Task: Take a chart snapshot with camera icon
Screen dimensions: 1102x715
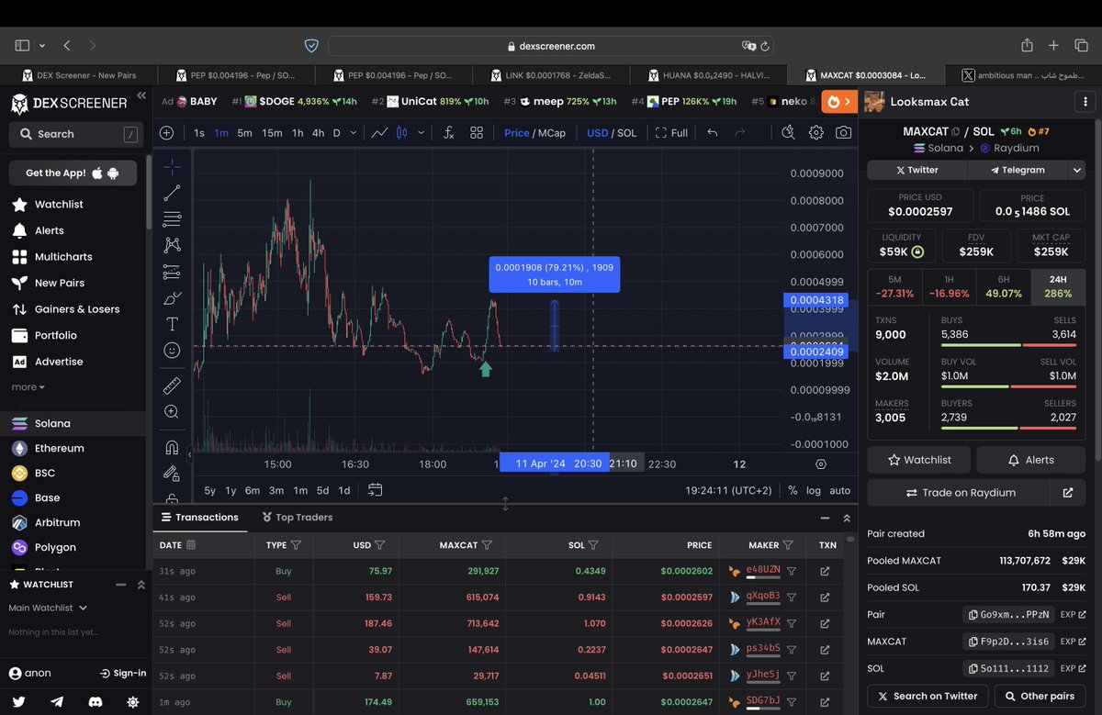Action: 843,133
